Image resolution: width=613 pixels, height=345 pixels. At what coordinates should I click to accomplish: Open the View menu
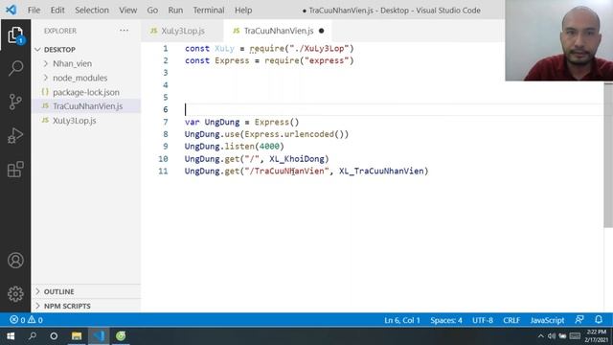coord(127,11)
